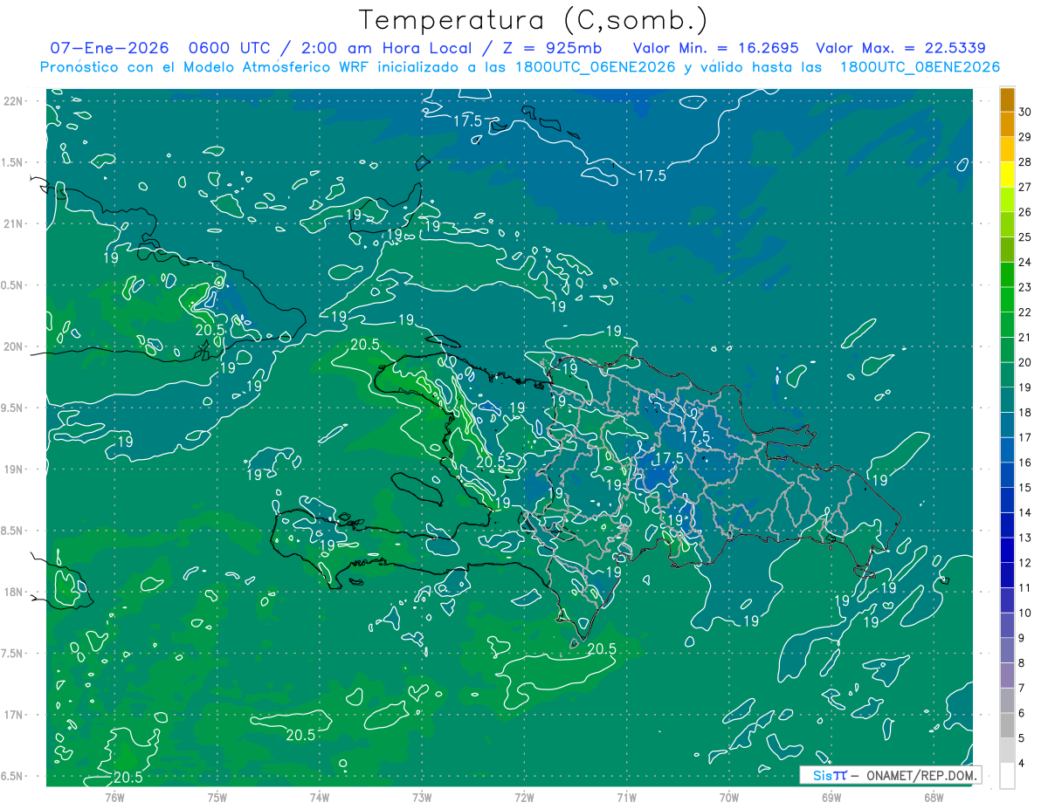The height and width of the screenshot is (809, 1048).
Task: Pick the gray legend swatch between 5 and 6
Action: point(1007,726)
